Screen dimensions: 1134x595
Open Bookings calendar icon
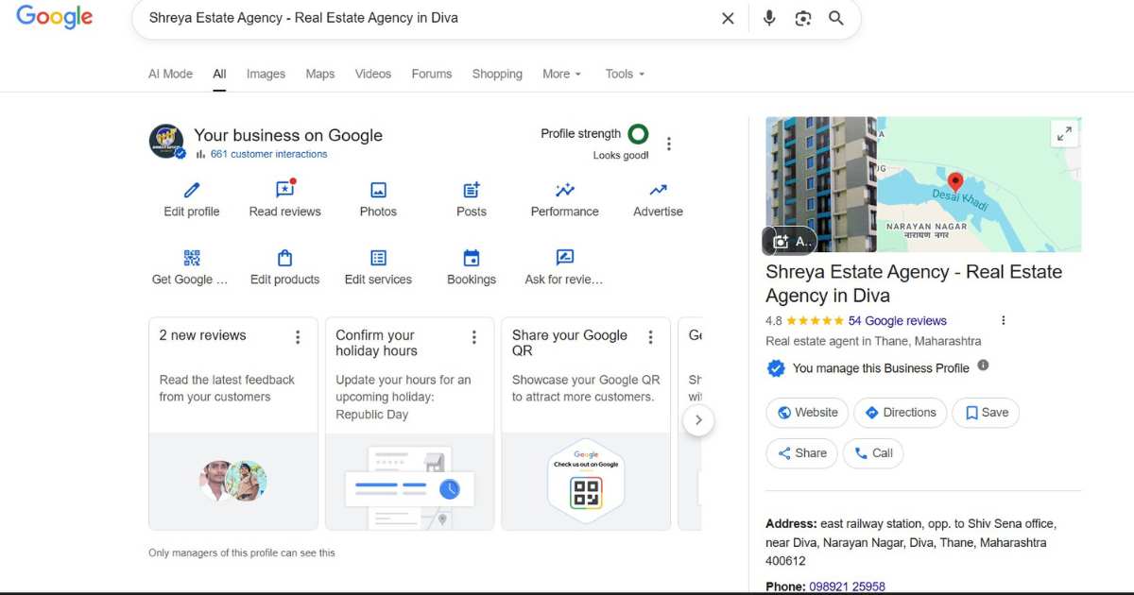[x=472, y=259]
